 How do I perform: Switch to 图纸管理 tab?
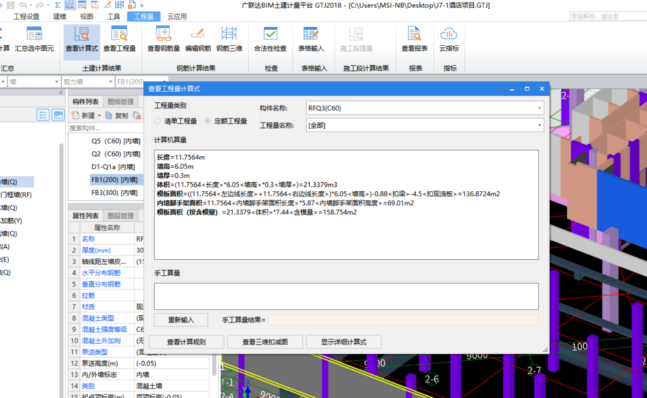point(121,102)
